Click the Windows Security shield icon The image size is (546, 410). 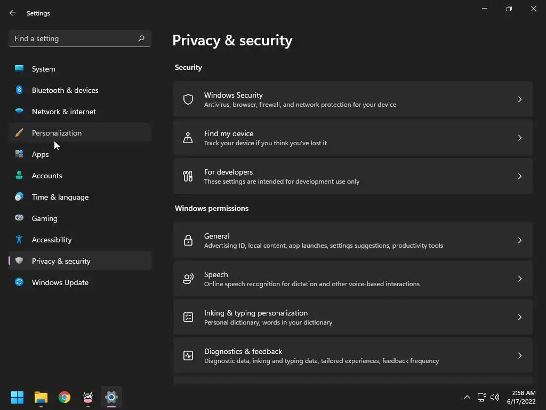[188, 99]
